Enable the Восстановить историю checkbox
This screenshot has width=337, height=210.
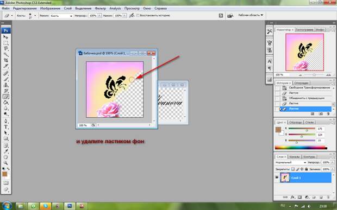tap(138, 15)
